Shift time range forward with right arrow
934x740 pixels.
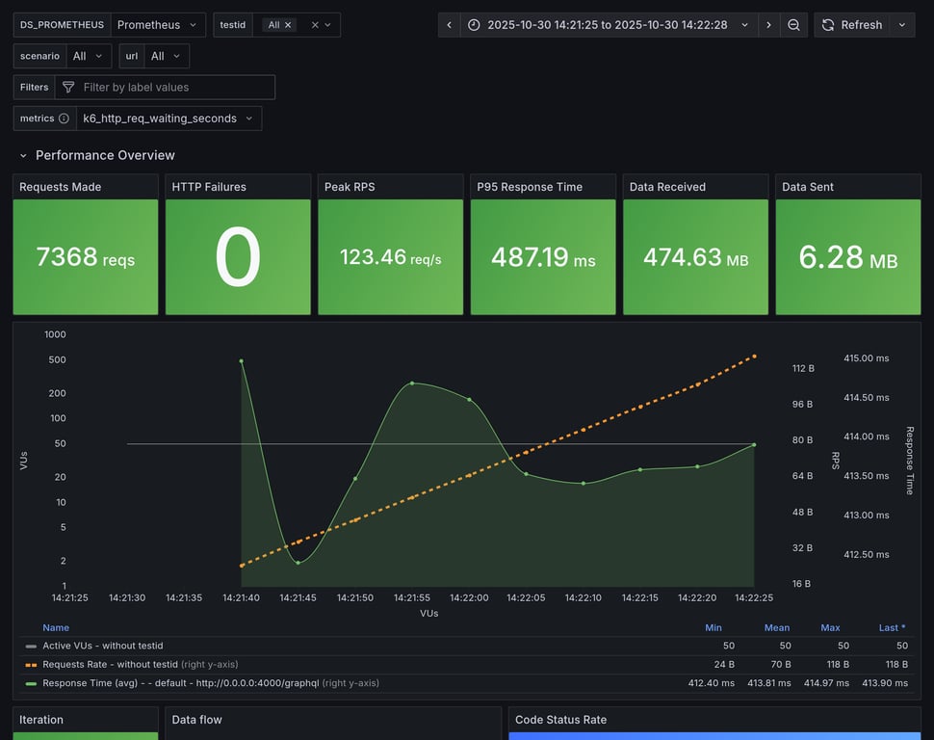point(768,25)
